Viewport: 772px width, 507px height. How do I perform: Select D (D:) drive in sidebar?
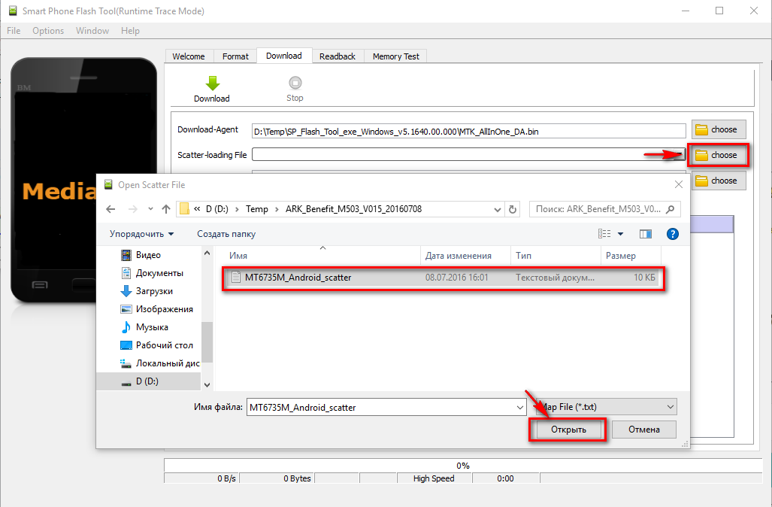click(x=147, y=381)
